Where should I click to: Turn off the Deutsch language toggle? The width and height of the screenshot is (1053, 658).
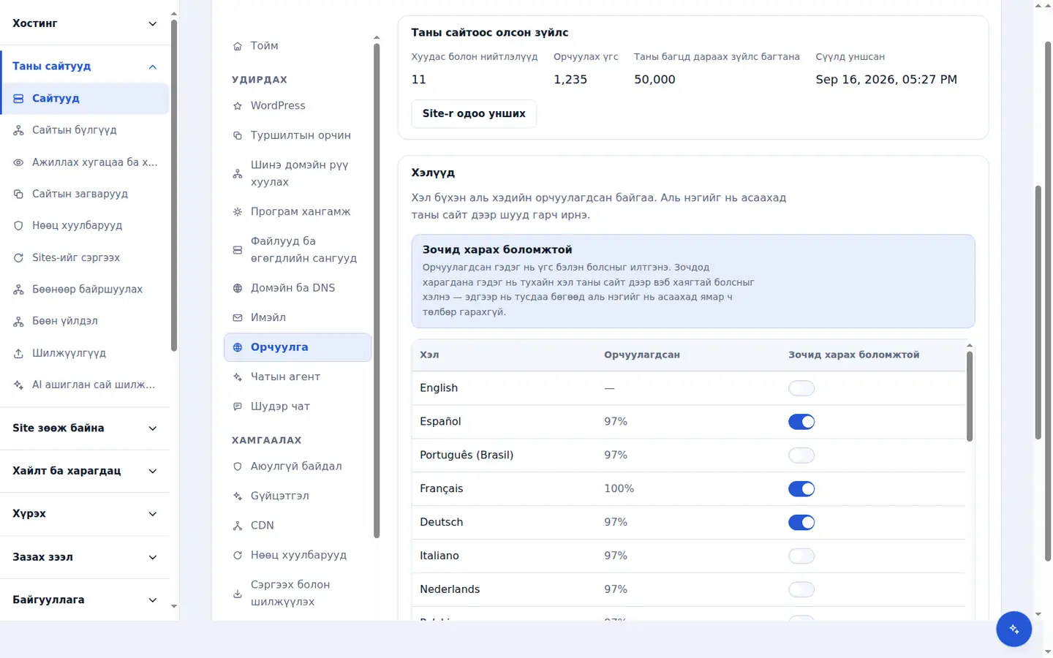click(801, 523)
